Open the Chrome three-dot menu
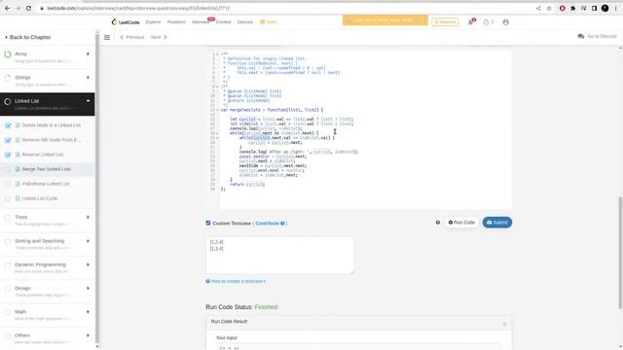This screenshot has width=623, height=350. (x=616, y=8)
